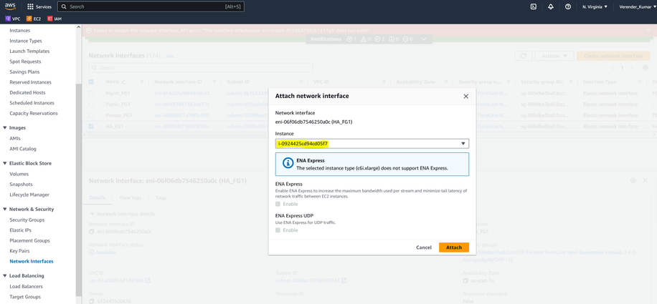This screenshot has width=657, height=304.
Task: Open the Instance dropdown in dialog
Action: pos(372,144)
